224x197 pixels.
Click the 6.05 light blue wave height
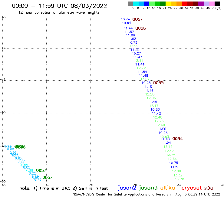27,167
